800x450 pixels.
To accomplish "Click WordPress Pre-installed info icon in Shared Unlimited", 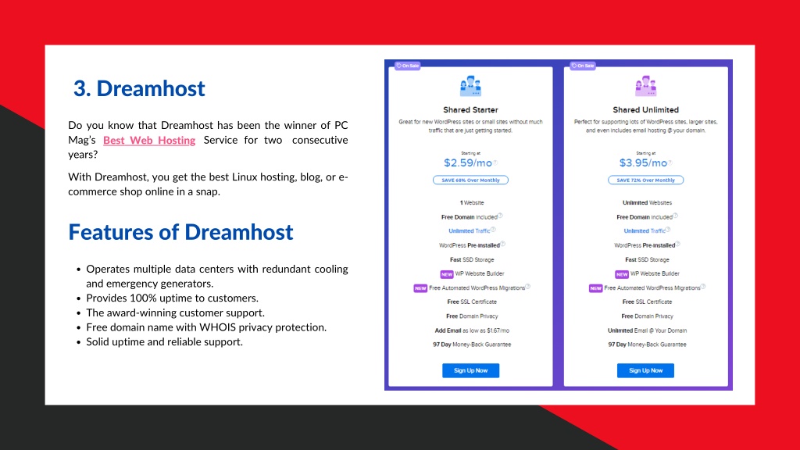I will (677, 244).
